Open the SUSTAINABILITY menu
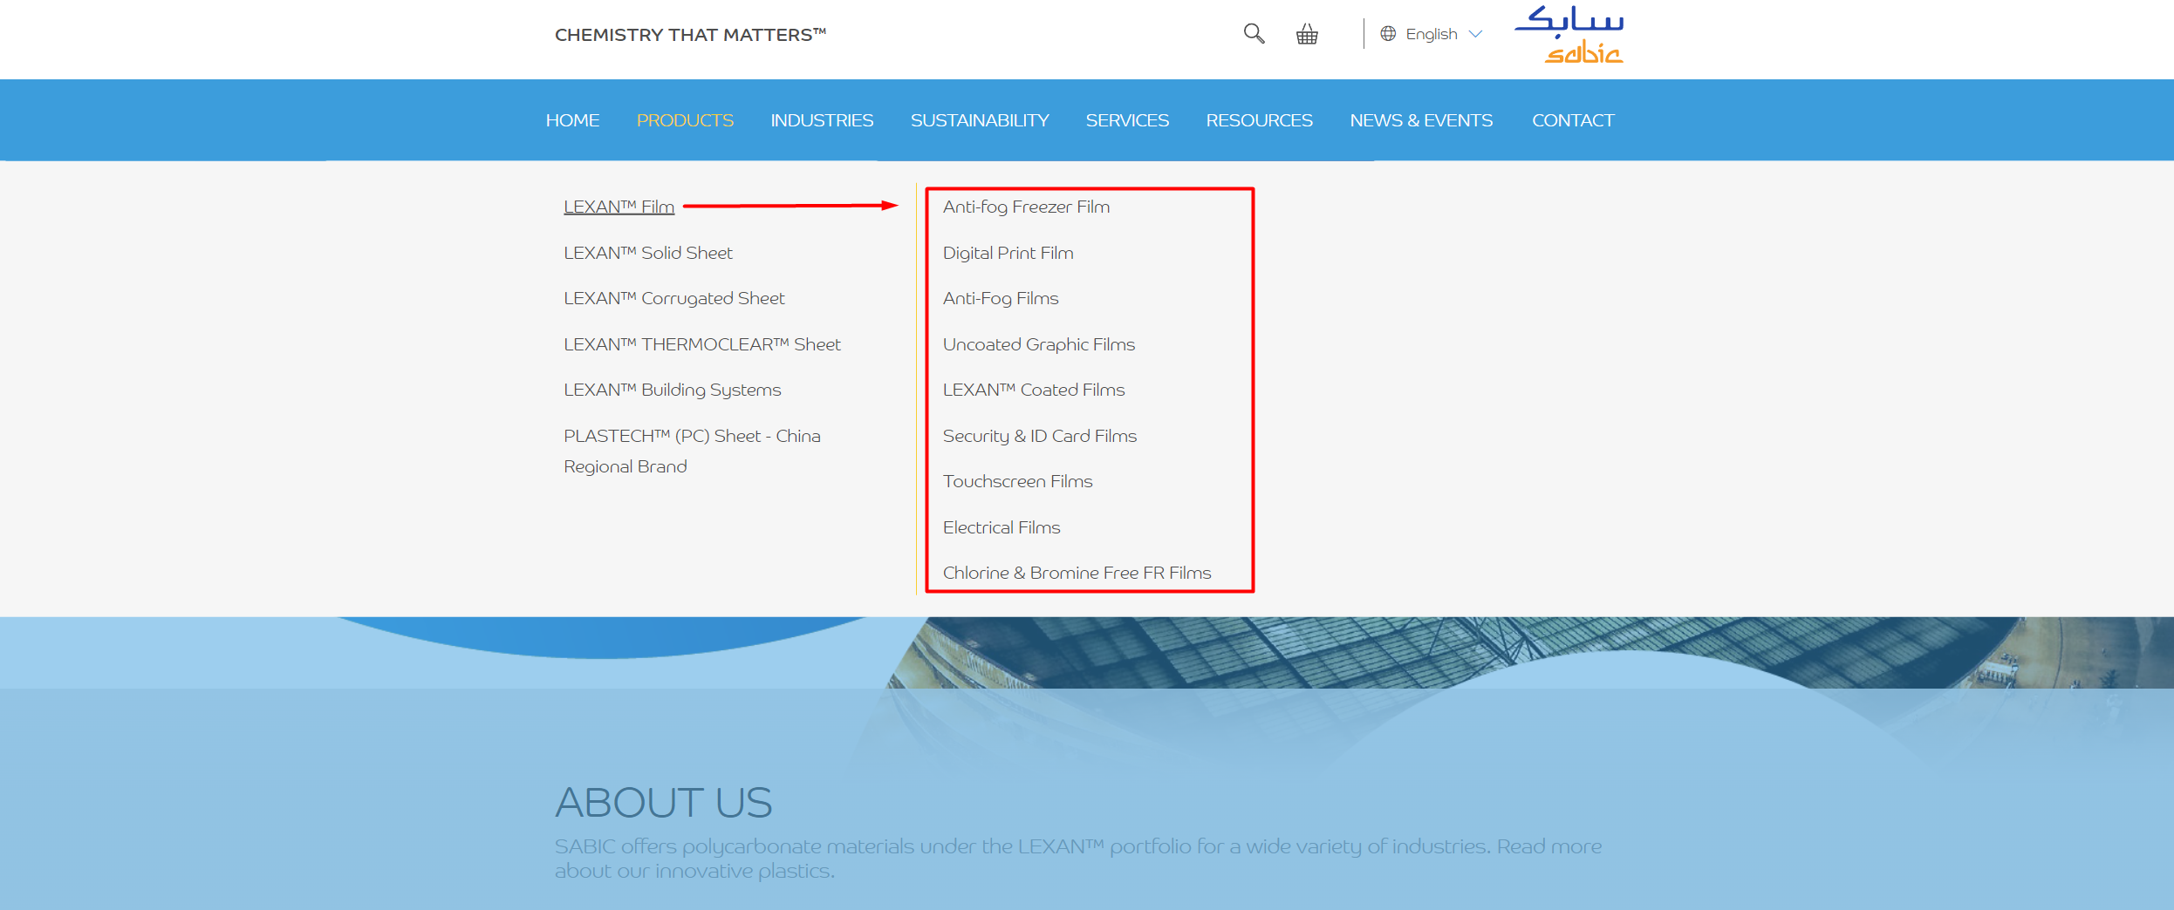This screenshot has width=2174, height=910. [x=980, y=120]
